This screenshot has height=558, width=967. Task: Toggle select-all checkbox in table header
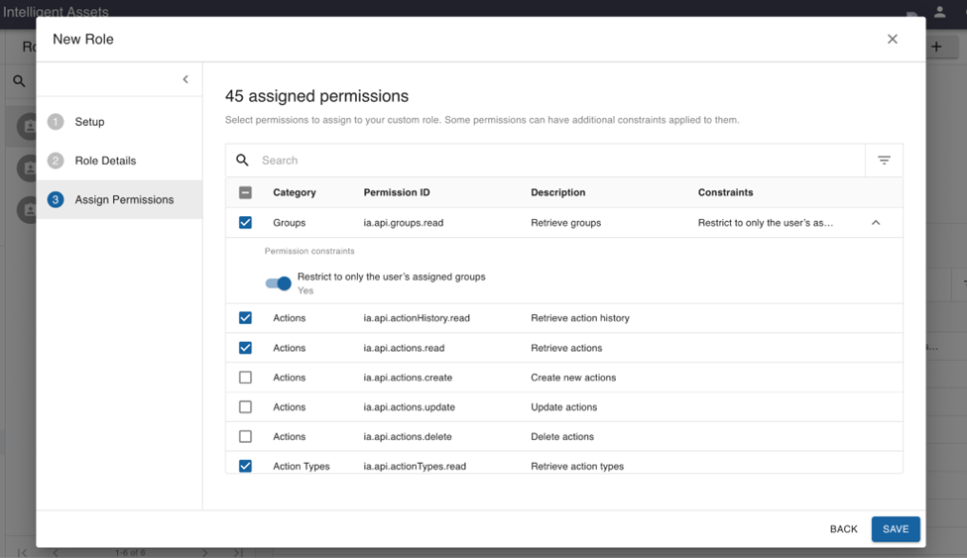(245, 192)
